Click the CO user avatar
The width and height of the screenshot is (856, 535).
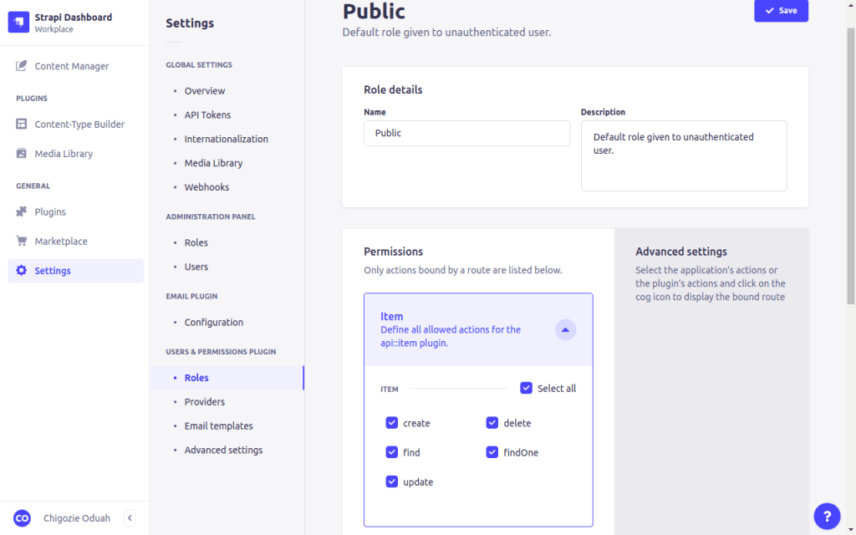coord(23,518)
